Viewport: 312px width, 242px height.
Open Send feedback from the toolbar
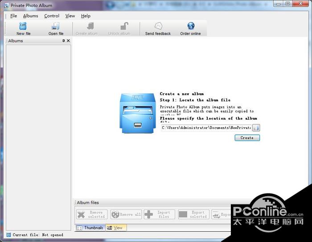click(158, 28)
